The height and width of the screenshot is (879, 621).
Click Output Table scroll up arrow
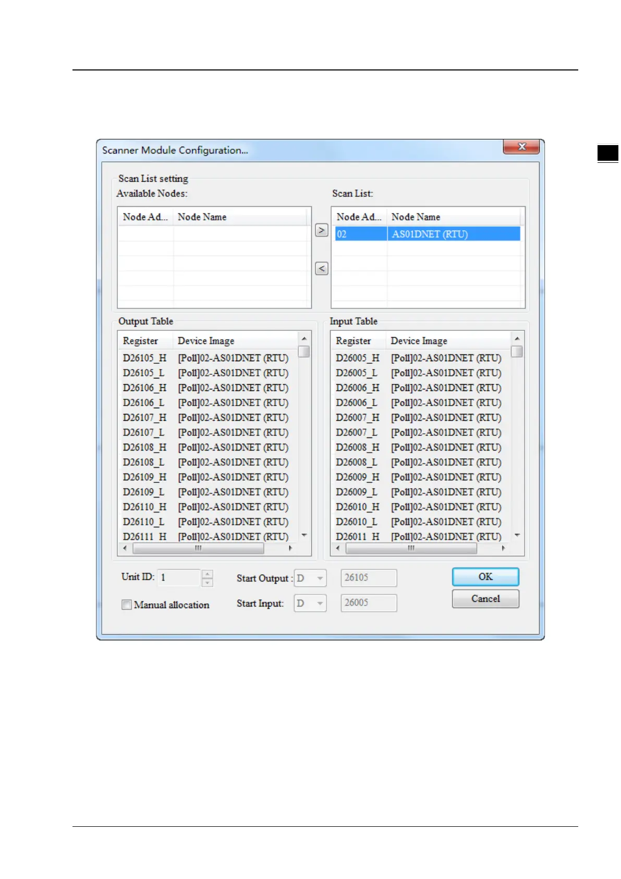tap(305, 339)
